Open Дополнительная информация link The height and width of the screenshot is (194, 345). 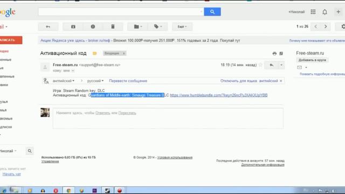pyautogui.click(x=263, y=165)
